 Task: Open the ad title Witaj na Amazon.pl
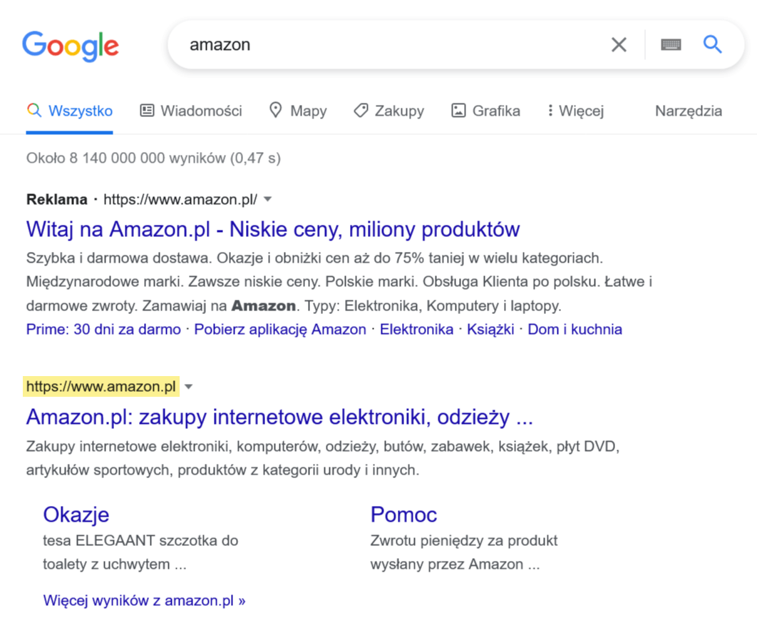tap(273, 229)
